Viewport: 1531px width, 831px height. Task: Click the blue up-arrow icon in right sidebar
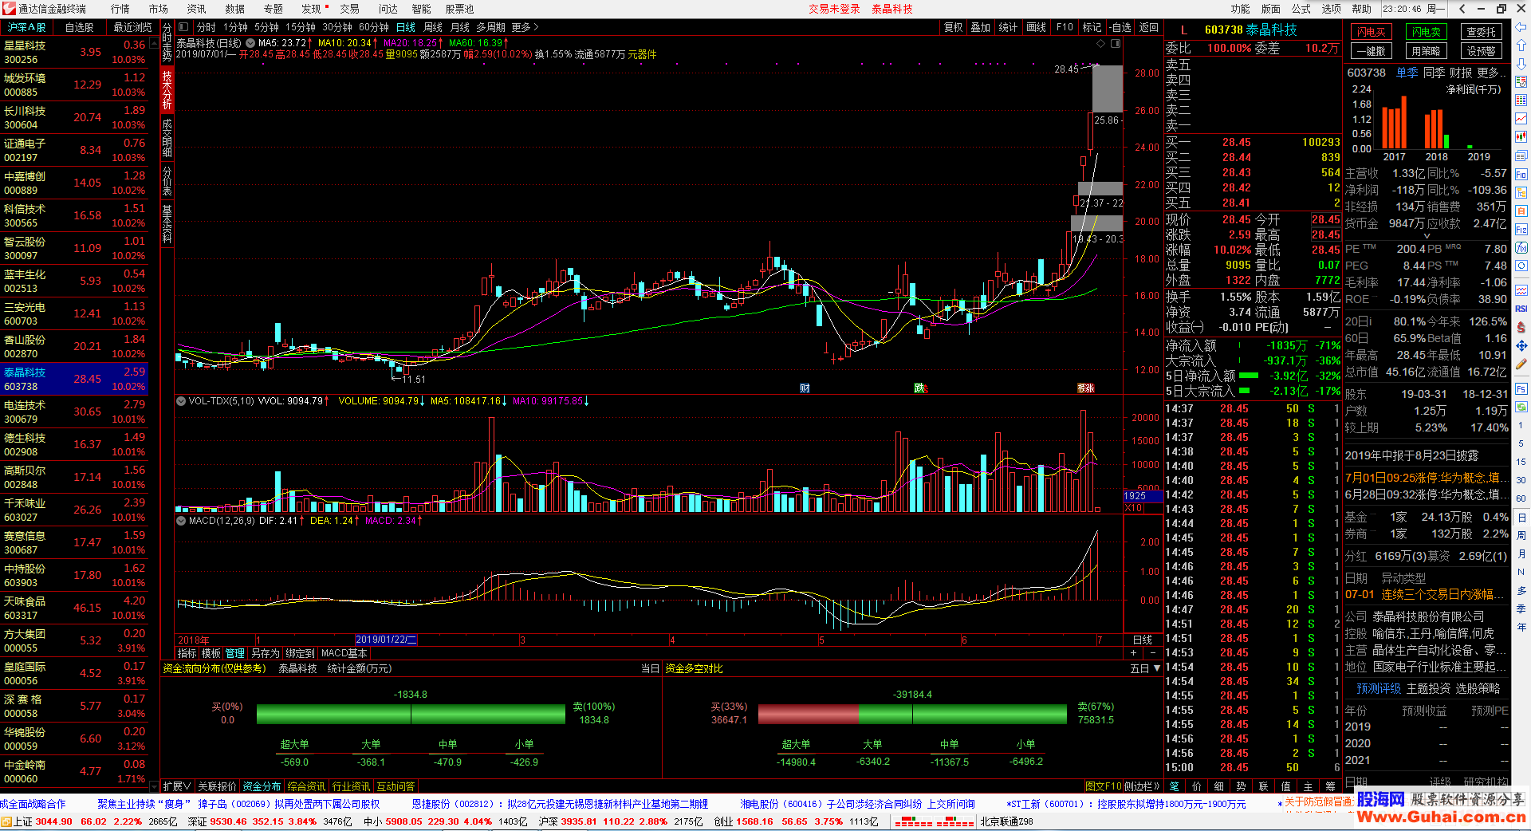click(x=1521, y=45)
